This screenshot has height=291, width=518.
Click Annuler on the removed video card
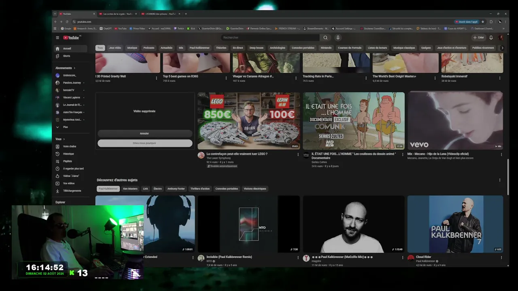[x=144, y=133]
